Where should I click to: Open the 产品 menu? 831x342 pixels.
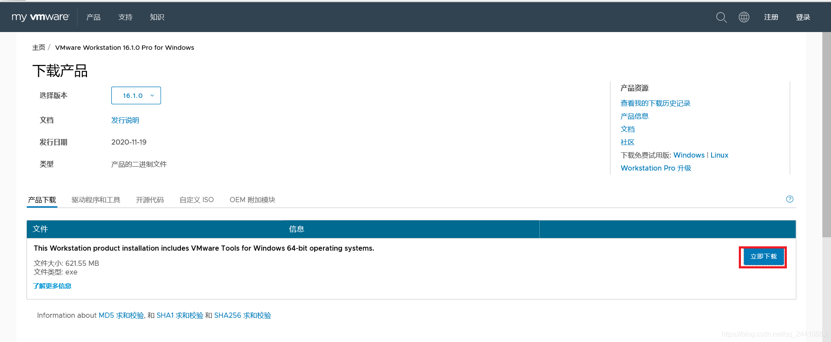[93, 17]
